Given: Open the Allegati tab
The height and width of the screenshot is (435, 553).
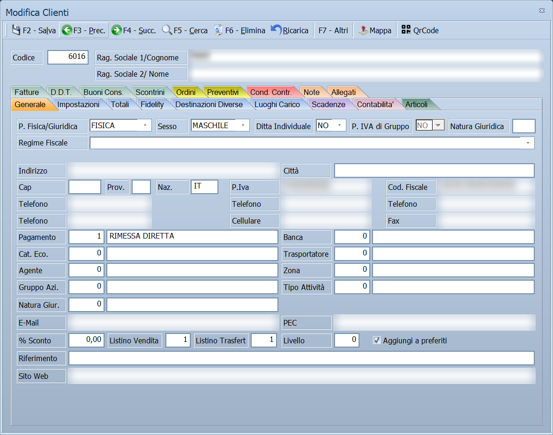Looking at the screenshot, I should 344,92.
